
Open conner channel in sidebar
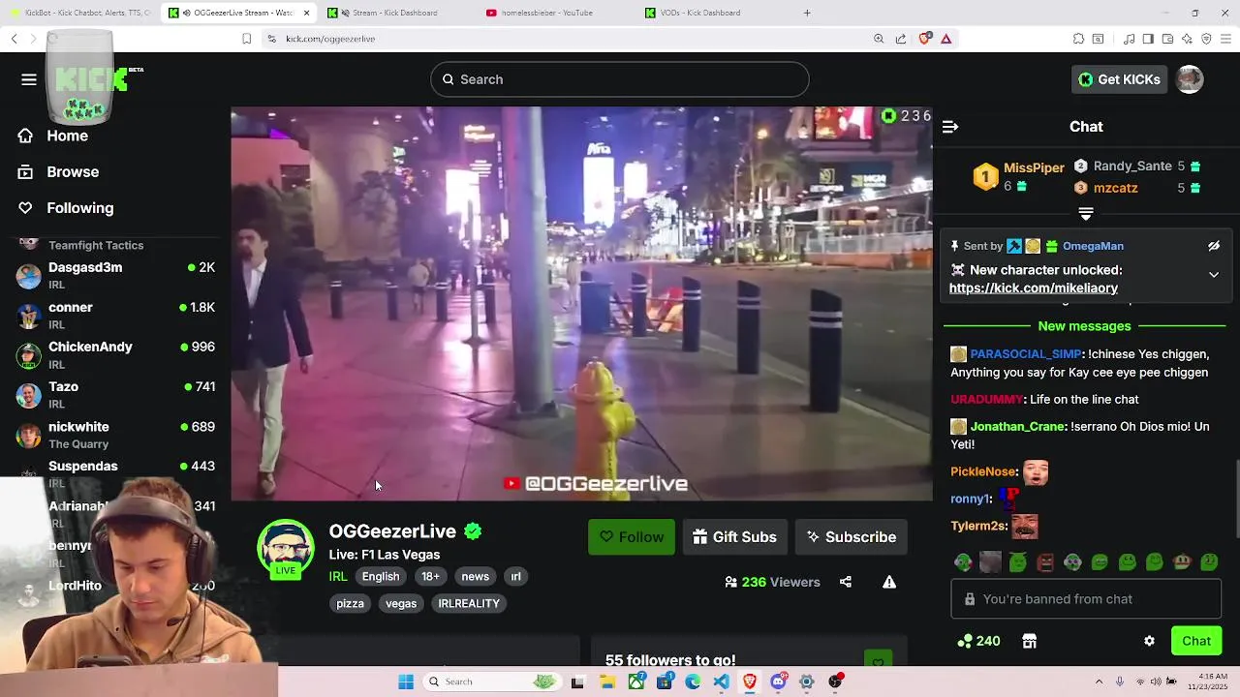115,315
